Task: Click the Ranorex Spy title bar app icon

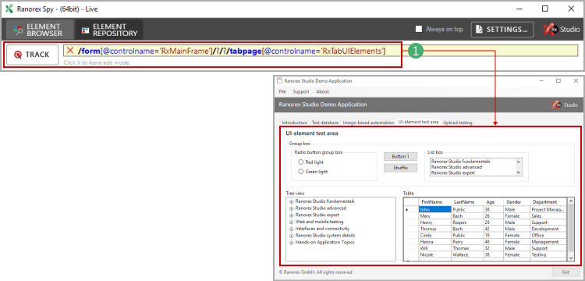Action: (x=9, y=9)
